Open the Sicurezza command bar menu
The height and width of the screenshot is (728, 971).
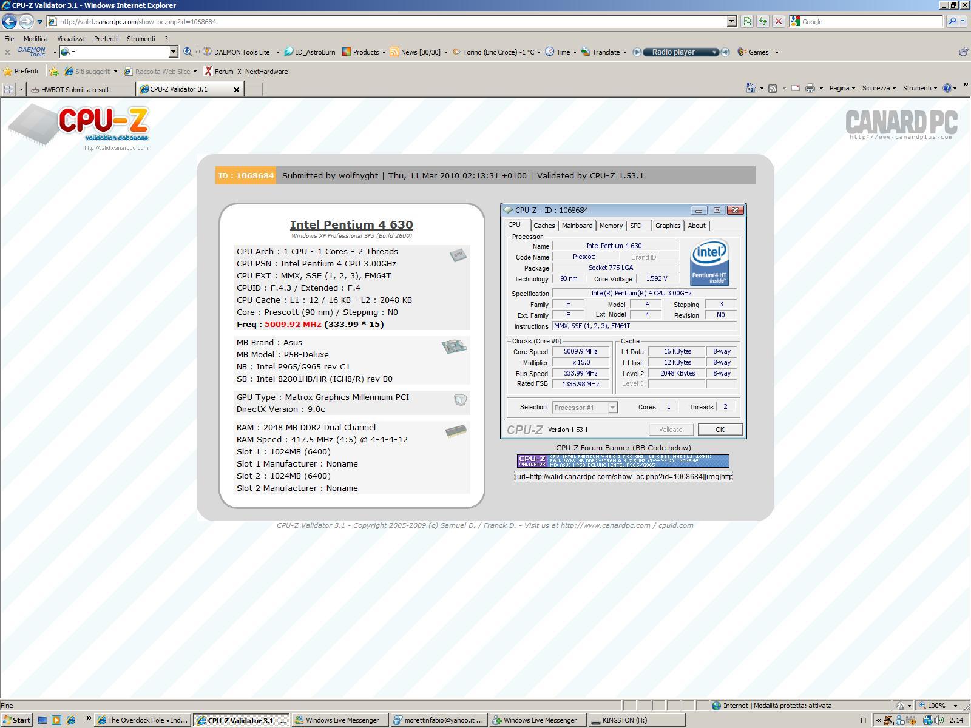tap(879, 88)
